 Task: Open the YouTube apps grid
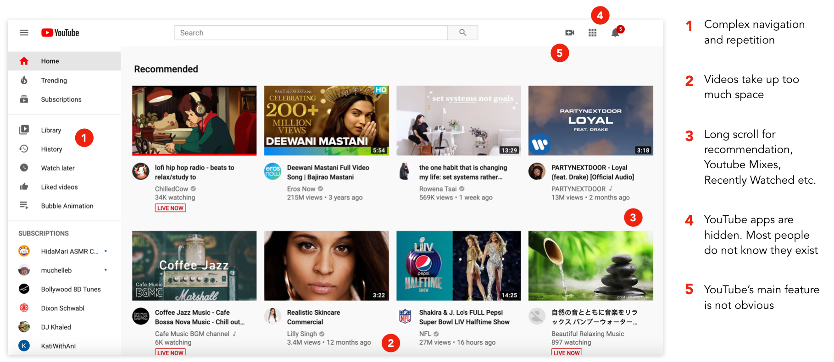tap(593, 33)
